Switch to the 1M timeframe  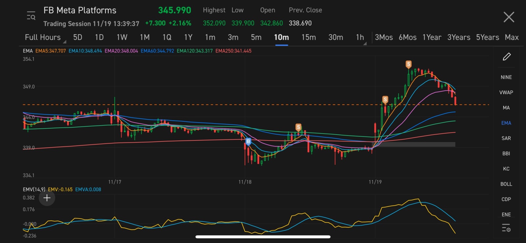point(145,37)
